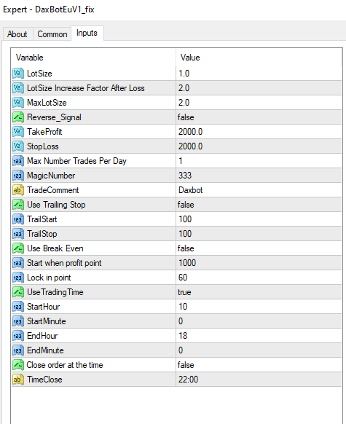The width and height of the screenshot is (346, 424).
Task: Click the TradeComment string icon
Action: [17, 190]
